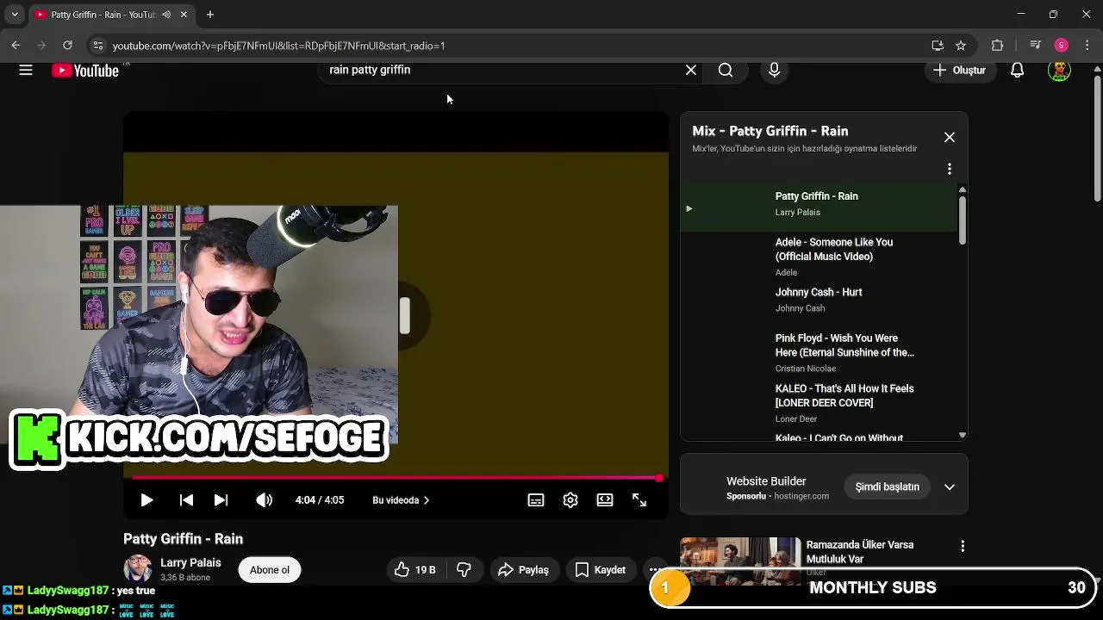
Task: Dislike the video with thumbs down
Action: (464, 570)
